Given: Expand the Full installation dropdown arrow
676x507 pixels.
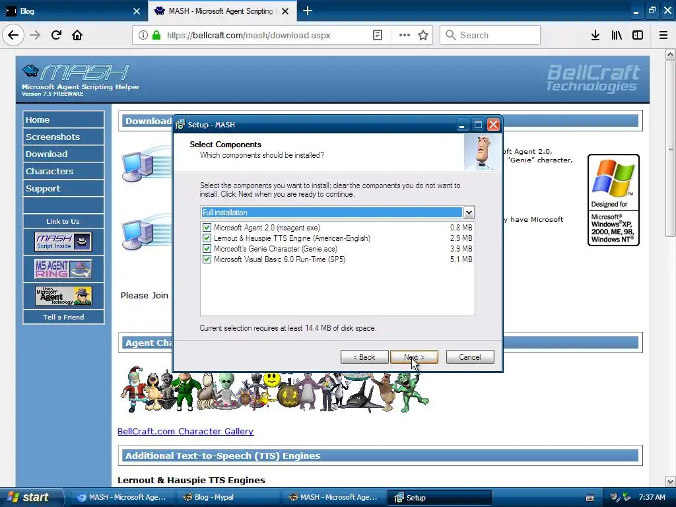Looking at the screenshot, I should pyautogui.click(x=469, y=212).
